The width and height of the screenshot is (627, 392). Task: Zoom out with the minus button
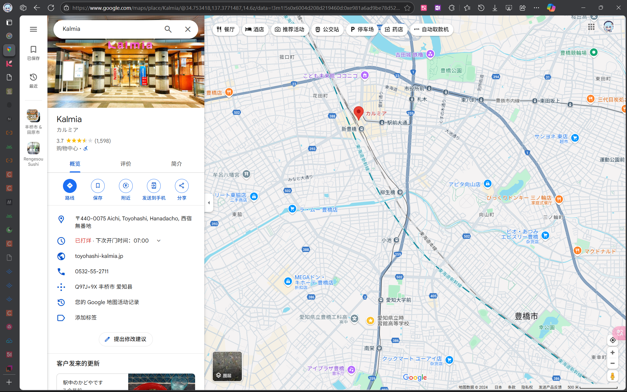tap(612, 363)
